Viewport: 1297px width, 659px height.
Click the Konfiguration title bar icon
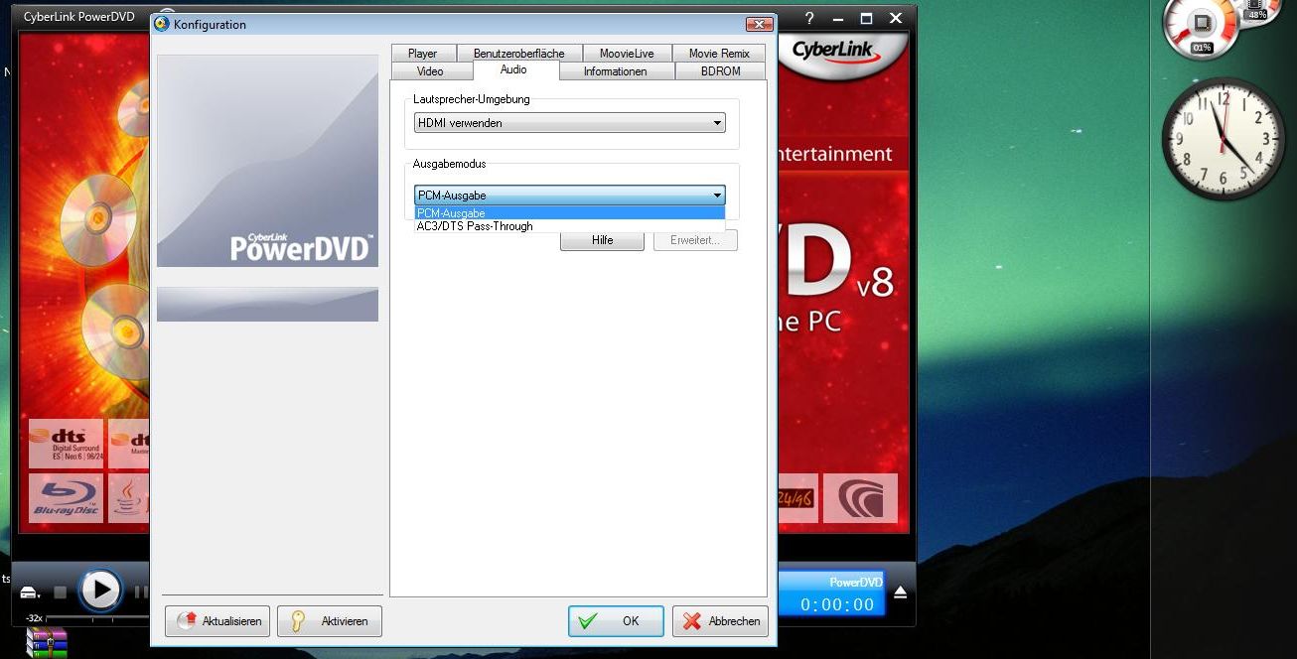162,24
